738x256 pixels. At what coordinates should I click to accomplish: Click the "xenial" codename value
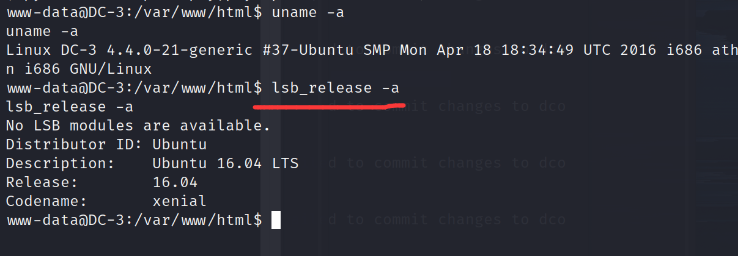179,201
